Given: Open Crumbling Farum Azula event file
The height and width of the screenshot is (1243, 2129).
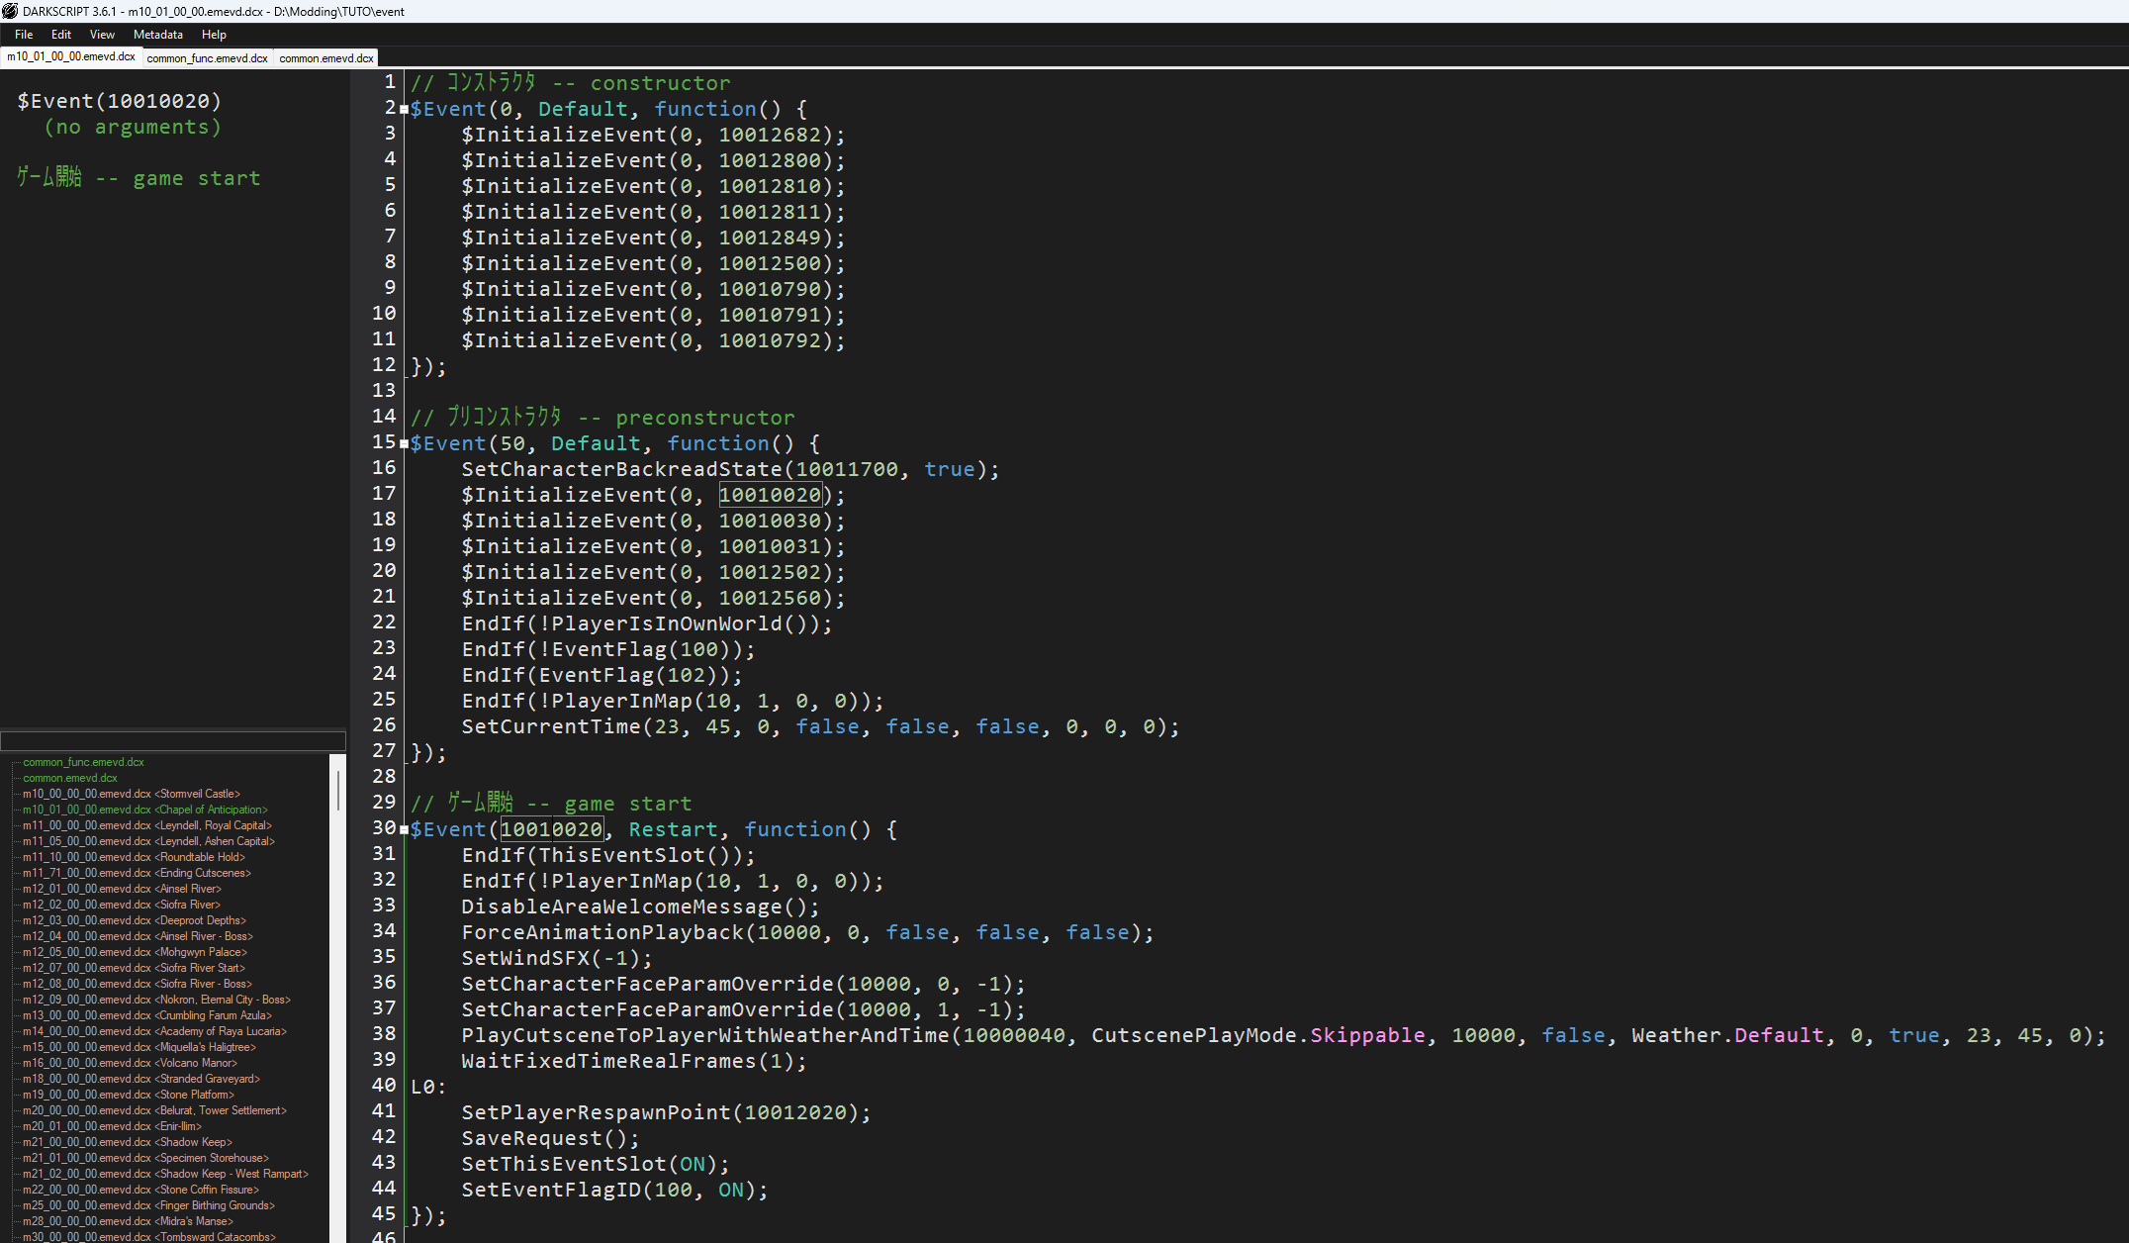Looking at the screenshot, I should (146, 1015).
